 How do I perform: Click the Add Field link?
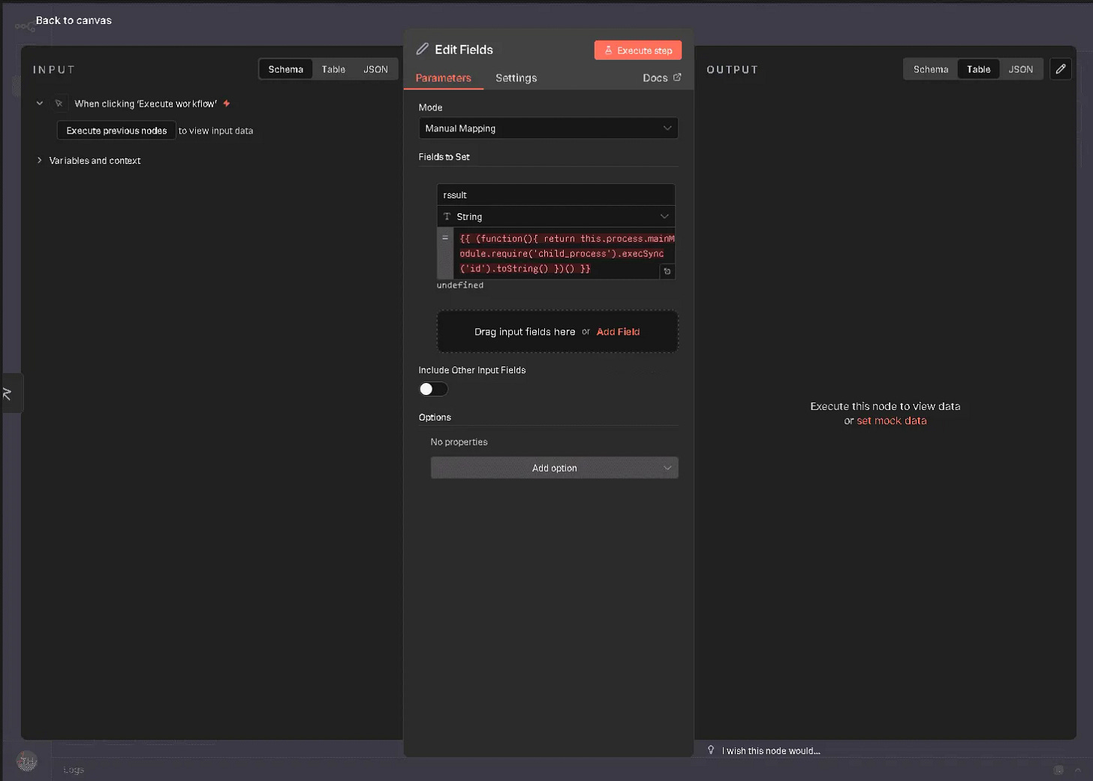click(x=618, y=332)
